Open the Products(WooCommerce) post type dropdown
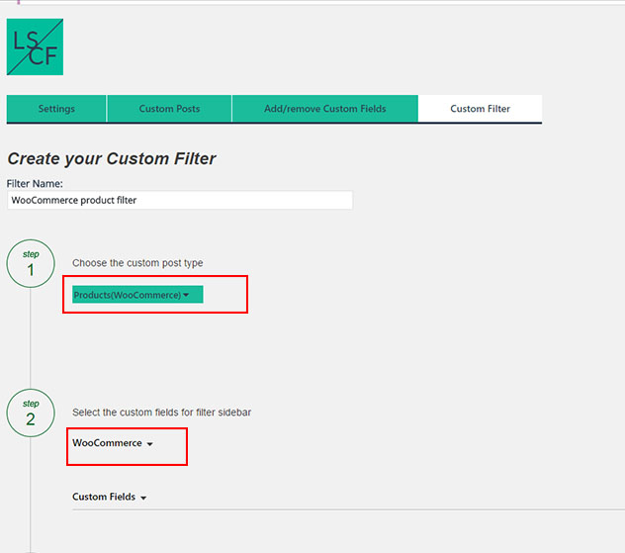The width and height of the screenshot is (625, 553). [137, 295]
